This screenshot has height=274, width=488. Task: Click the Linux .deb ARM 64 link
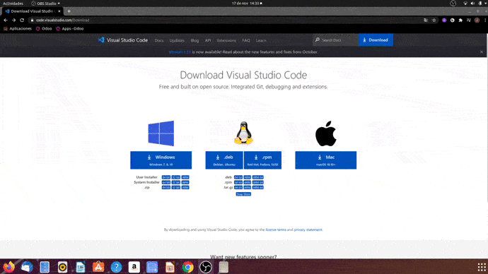pos(258,177)
